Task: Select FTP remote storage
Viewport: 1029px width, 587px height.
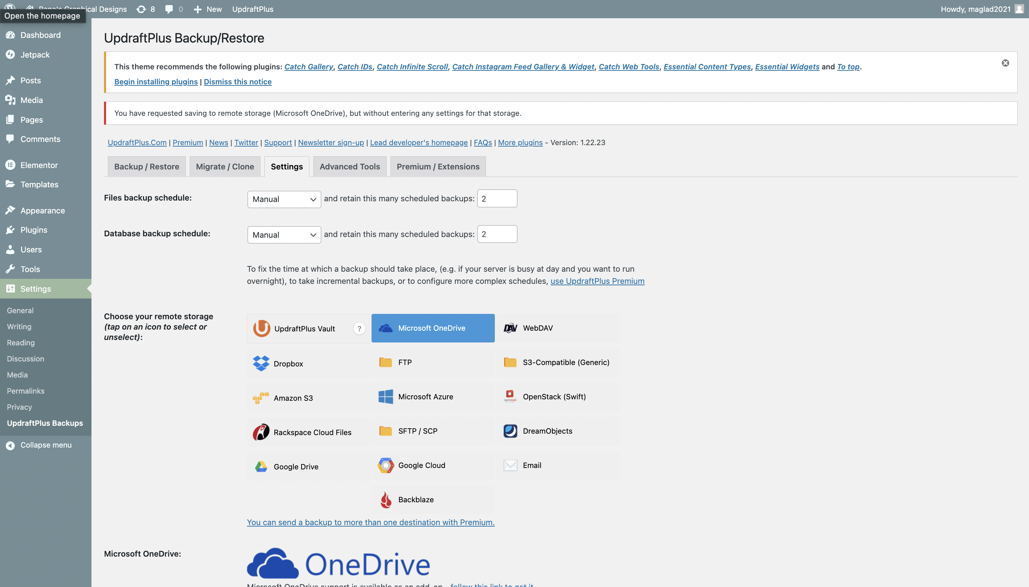Action: click(x=433, y=362)
